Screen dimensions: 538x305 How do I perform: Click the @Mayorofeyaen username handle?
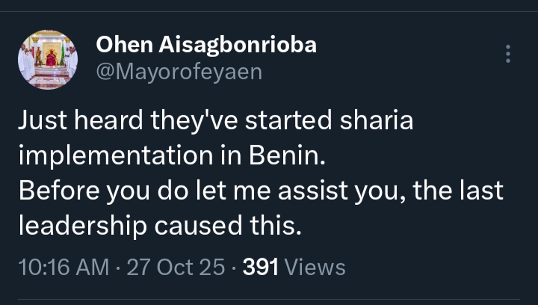pos(179,71)
